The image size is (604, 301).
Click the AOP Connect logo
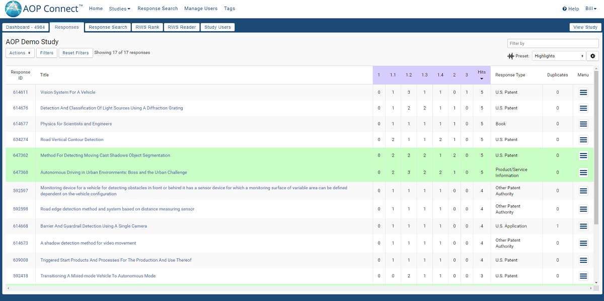(x=14, y=9)
